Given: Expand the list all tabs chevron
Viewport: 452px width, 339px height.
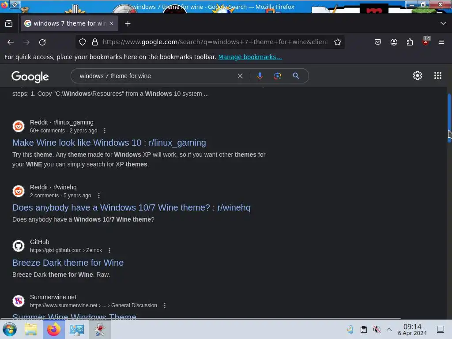Looking at the screenshot, I should [x=443, y=23].
